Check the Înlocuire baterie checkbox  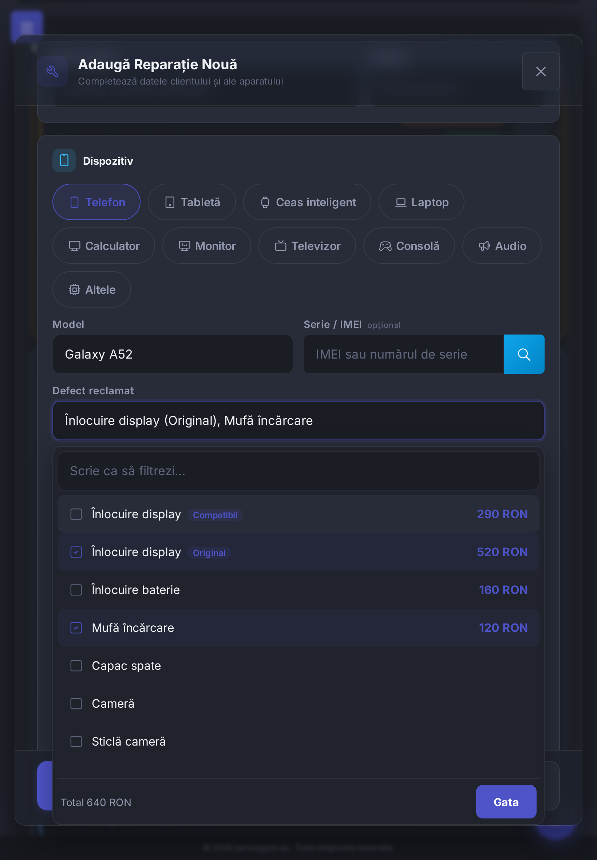pyautogui.click(x=76, y=590)
